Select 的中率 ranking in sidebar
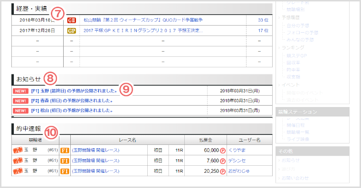Screen dimensions: 361x188 click(293, 70)
